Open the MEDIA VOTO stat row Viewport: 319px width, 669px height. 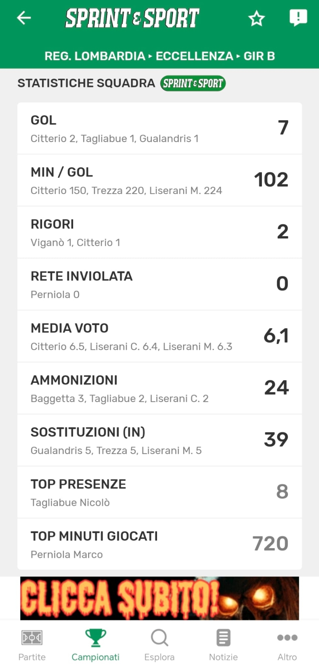point(159,336)
